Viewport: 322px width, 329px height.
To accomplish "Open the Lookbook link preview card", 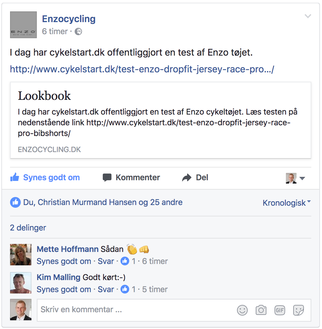I will point(161,120).
